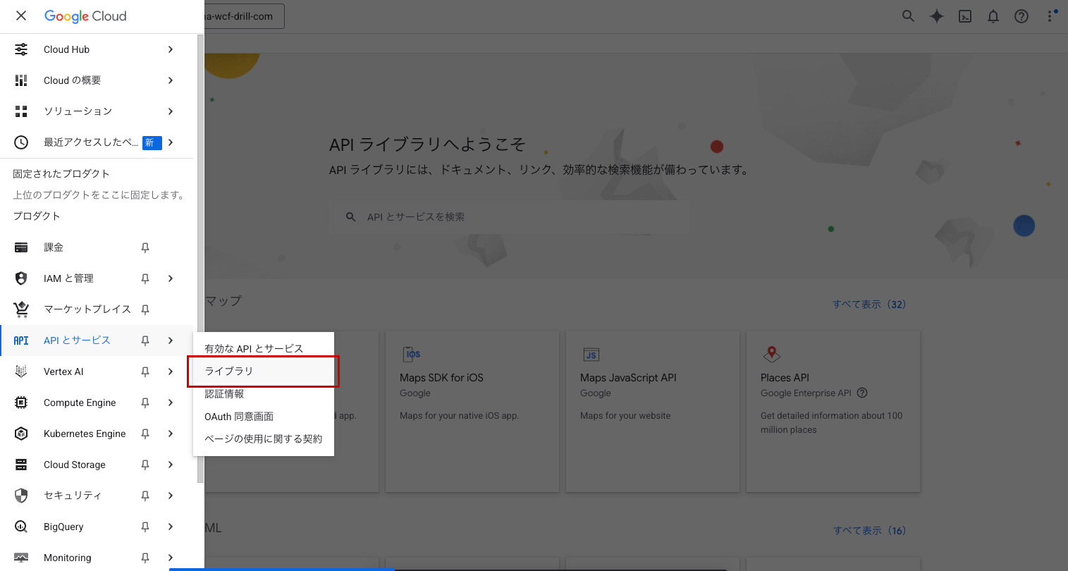Image resolution: width=1068 pixels, height=571 pixels.
Task: Pin Cloud Storage product
Action: coord(145,465)
